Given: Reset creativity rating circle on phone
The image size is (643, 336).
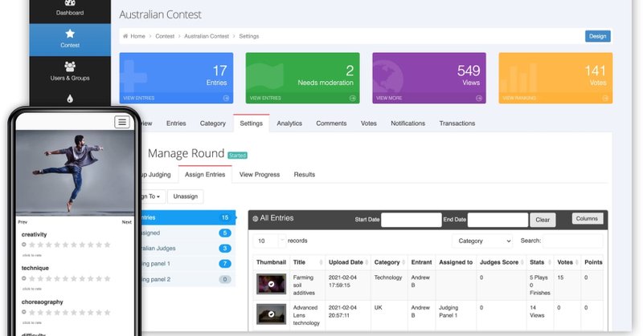Looking at the screenshot, I should click(x=24, y=245).
